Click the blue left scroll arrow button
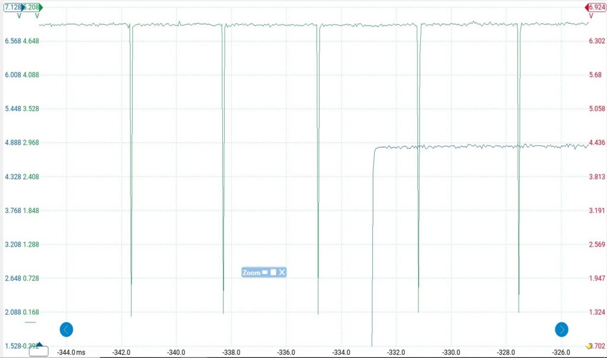Viewport: 607px width, 358px height. pyautogui.click(x=66, y=330)
